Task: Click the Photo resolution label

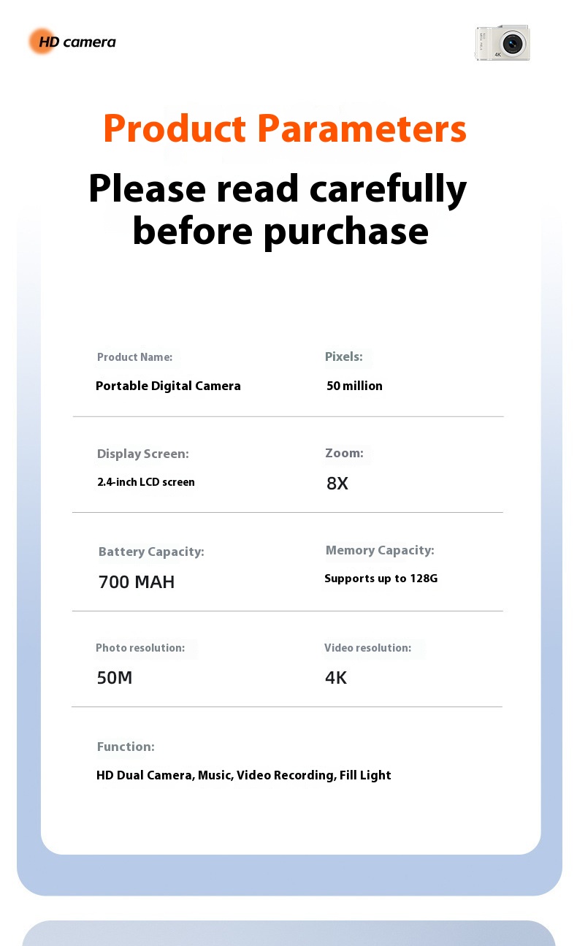Action: point(140,648)
